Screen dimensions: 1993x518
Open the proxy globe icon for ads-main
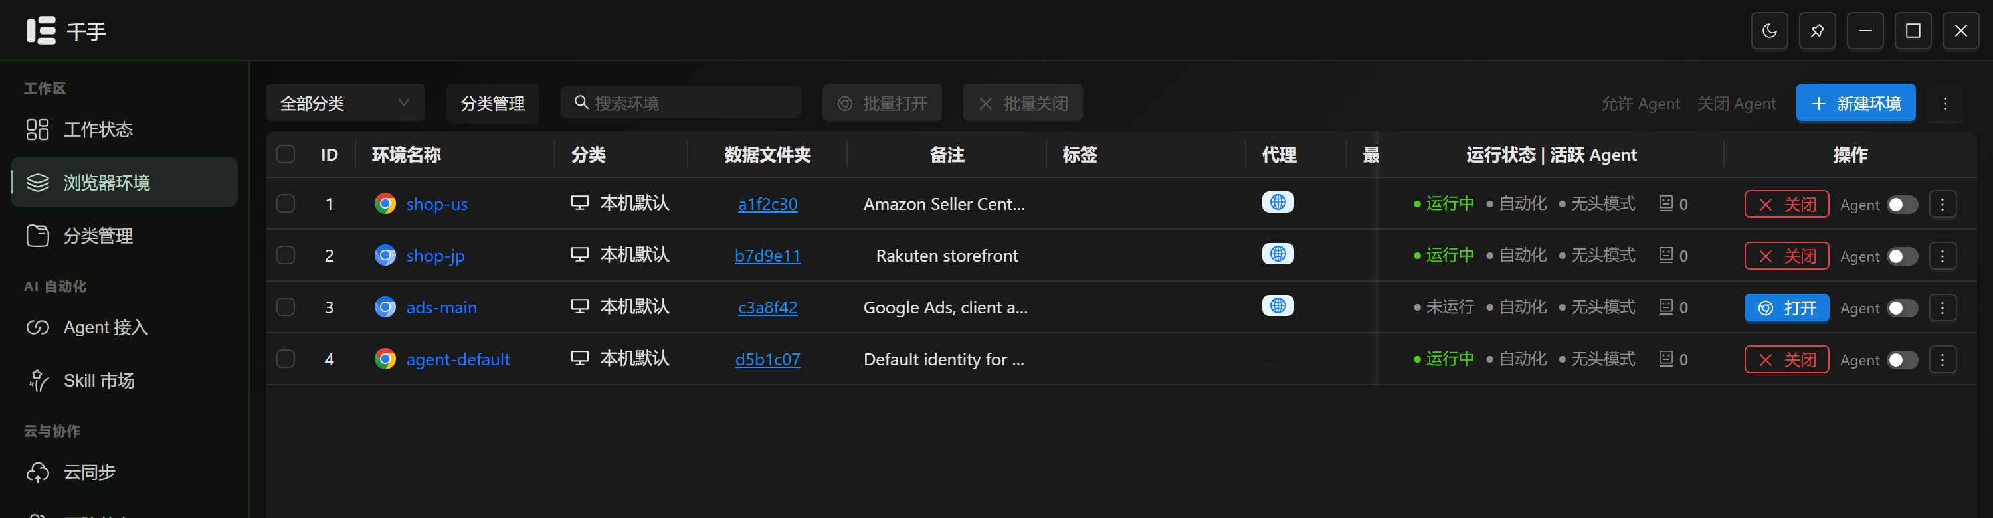pyautogui.click(x=1278, y=306)
